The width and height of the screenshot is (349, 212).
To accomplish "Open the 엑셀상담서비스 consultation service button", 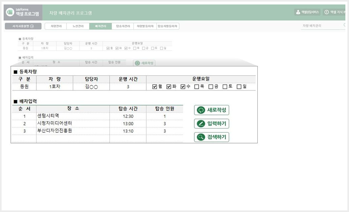I will [x=307, y=12].
